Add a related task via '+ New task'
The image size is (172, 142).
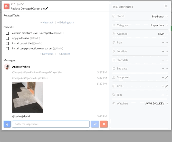coord(47,23)
